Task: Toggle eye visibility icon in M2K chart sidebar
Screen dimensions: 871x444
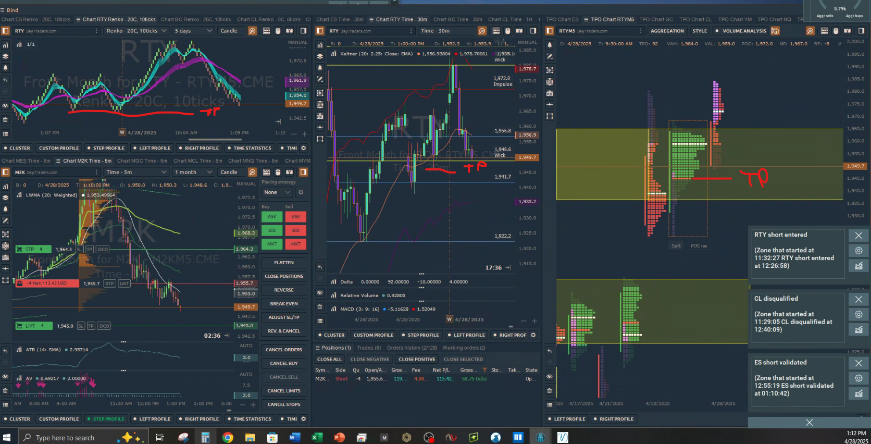Action: [x=6, y=376]
